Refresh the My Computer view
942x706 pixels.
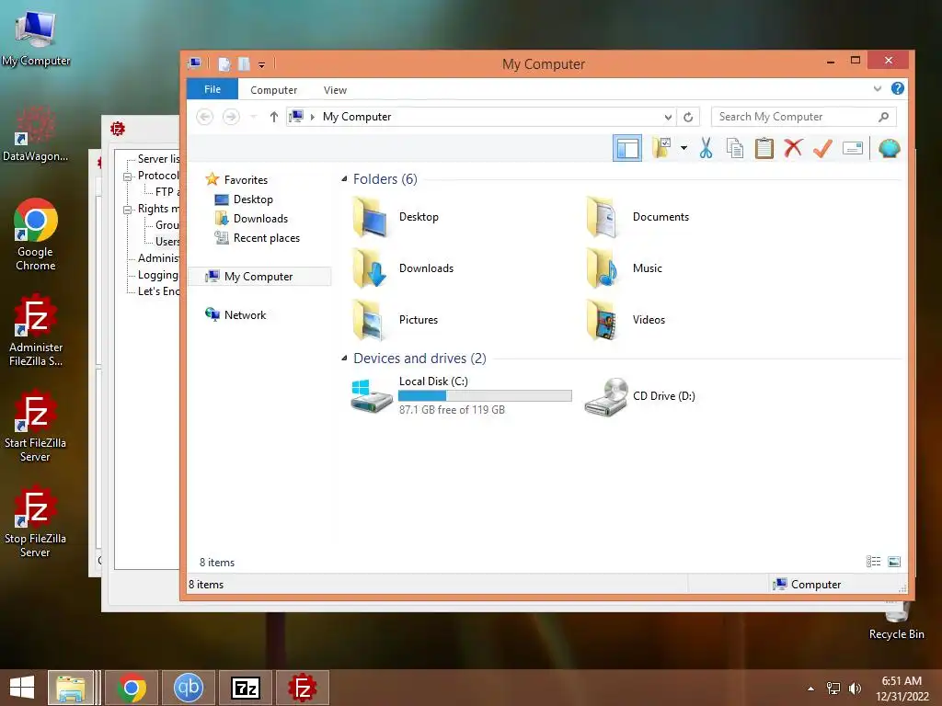(688, 117)
